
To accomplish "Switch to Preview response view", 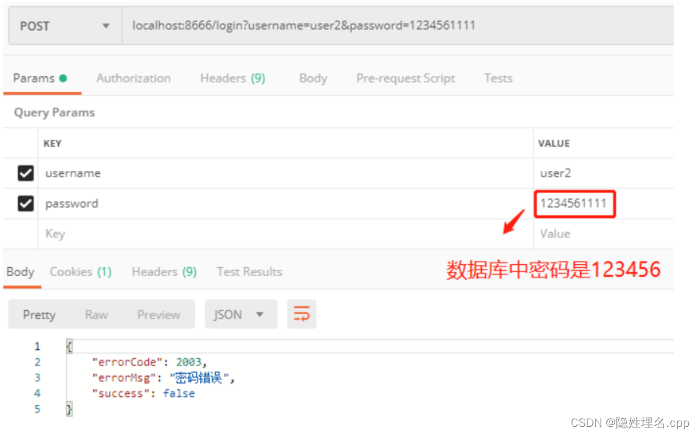I will [x=158, y=315].
